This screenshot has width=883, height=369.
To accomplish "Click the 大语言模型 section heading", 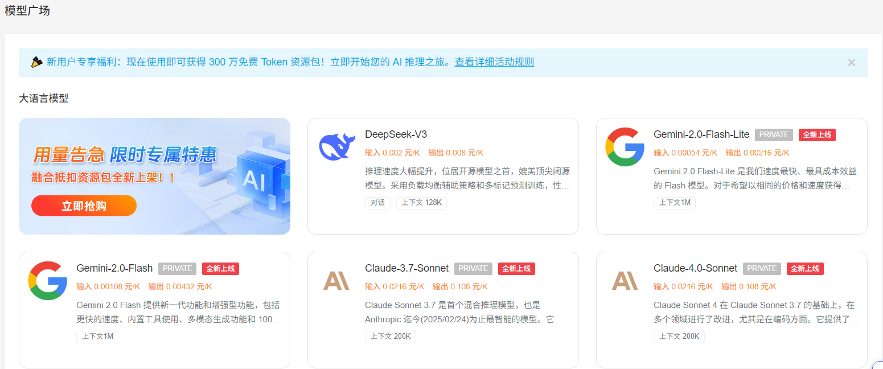I will [44, 98].
